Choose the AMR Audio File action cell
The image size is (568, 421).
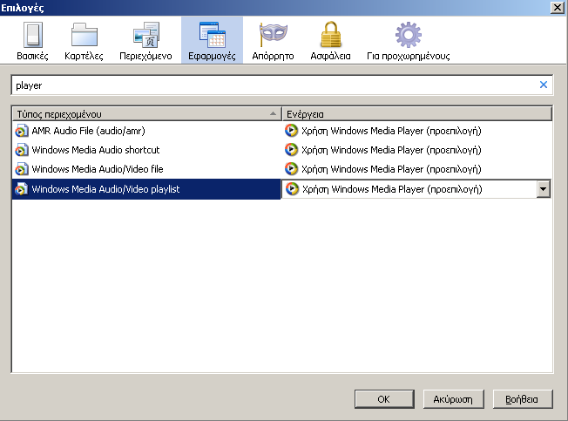416,131
